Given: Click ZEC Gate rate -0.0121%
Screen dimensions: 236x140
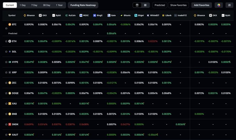Looking at the screenshot, I should pos(111,83).
